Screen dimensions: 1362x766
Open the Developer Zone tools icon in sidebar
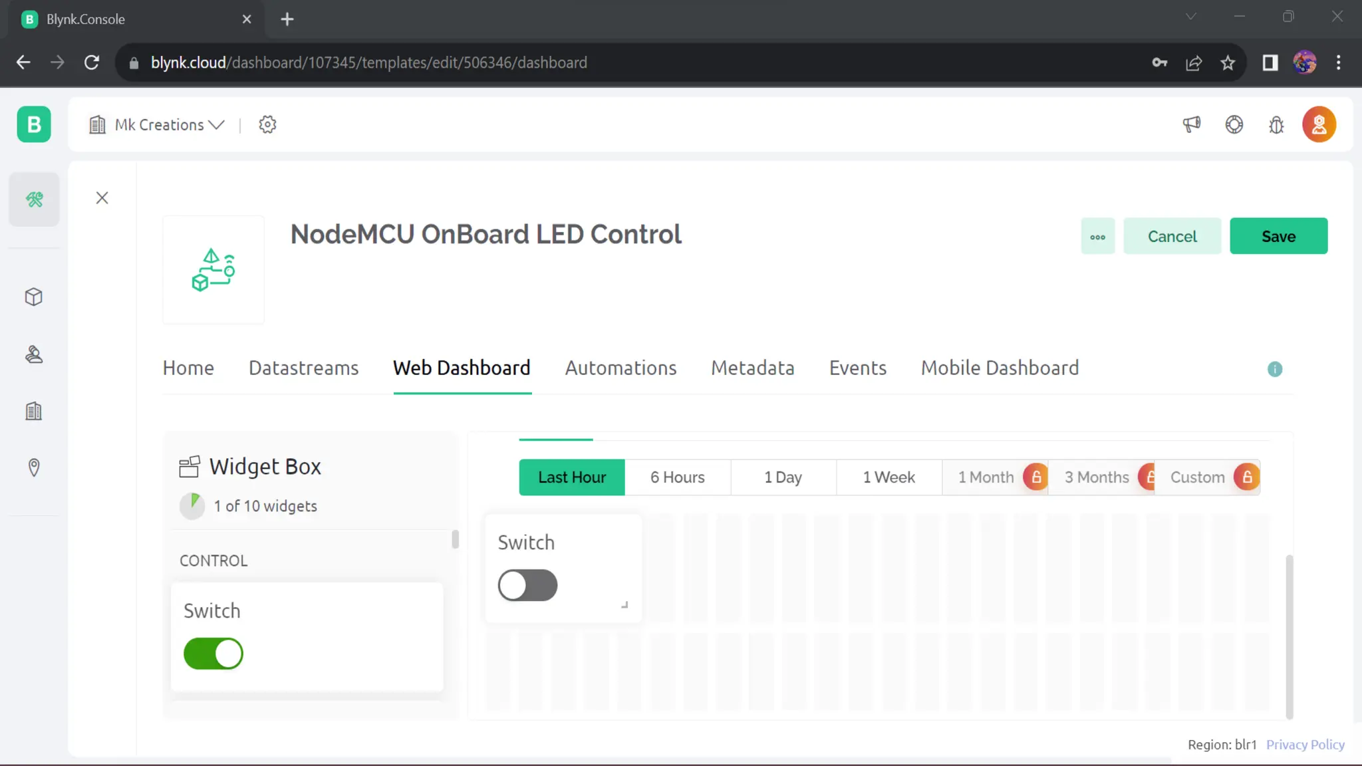coord(34,199)
